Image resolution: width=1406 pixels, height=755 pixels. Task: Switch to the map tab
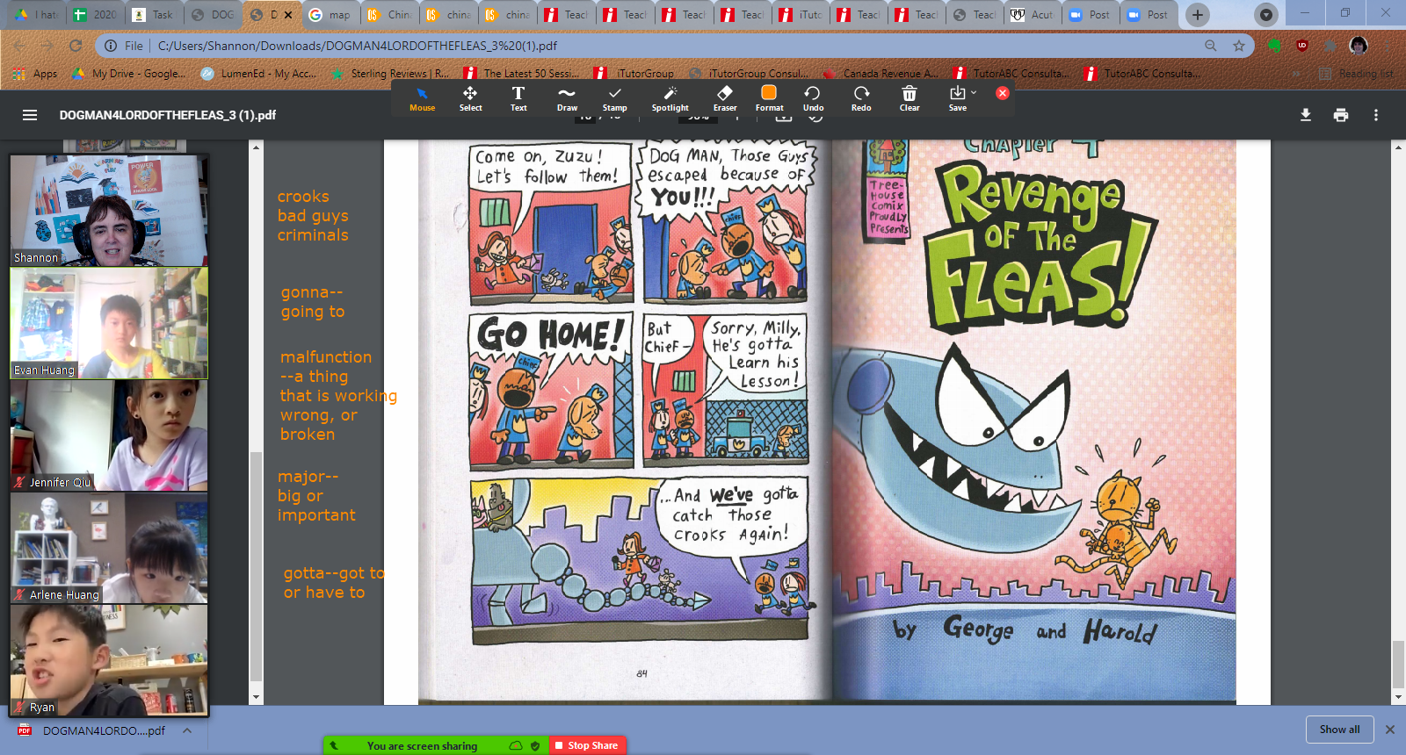tap(330, 15)
